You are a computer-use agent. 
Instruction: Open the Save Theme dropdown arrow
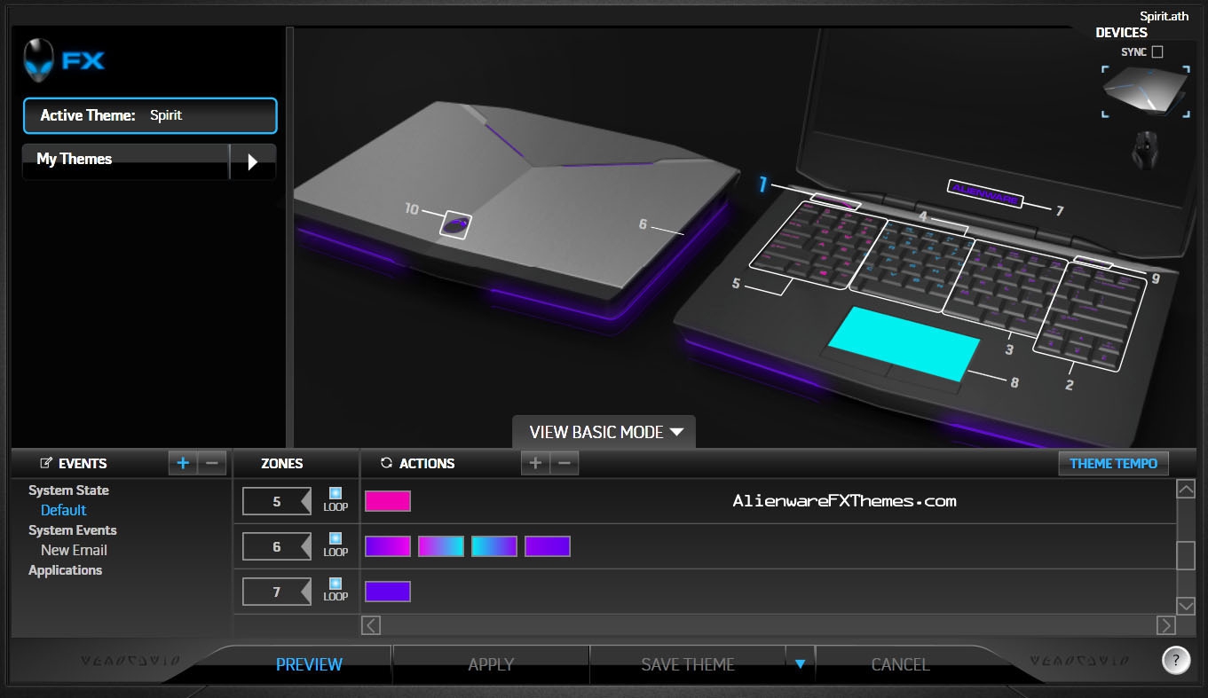coord(800,663)
